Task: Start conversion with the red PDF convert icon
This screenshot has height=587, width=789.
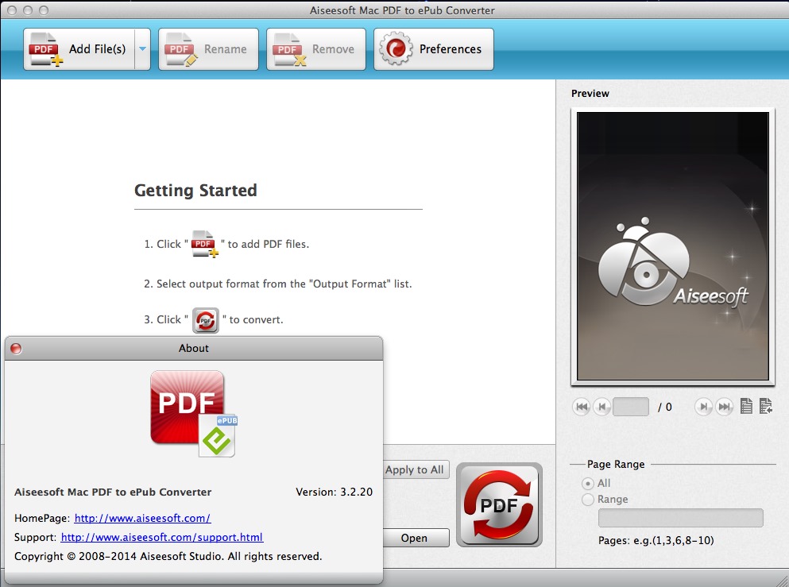Action: [x=498, y=504]
